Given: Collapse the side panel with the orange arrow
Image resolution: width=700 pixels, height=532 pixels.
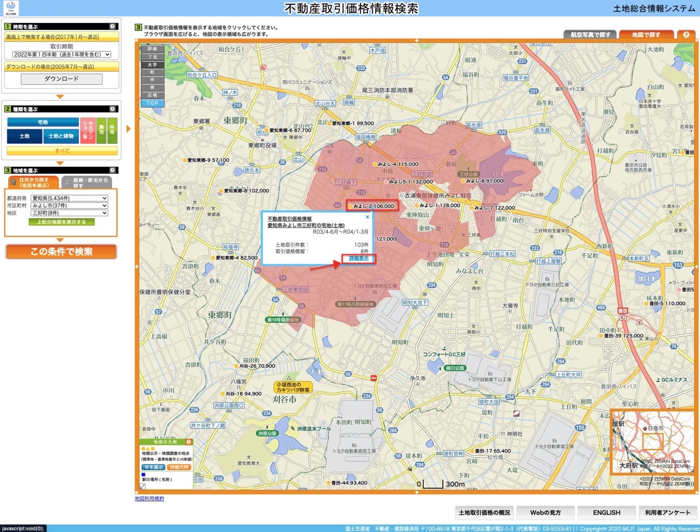Looking at the screenshot, I should click(129, 129).
